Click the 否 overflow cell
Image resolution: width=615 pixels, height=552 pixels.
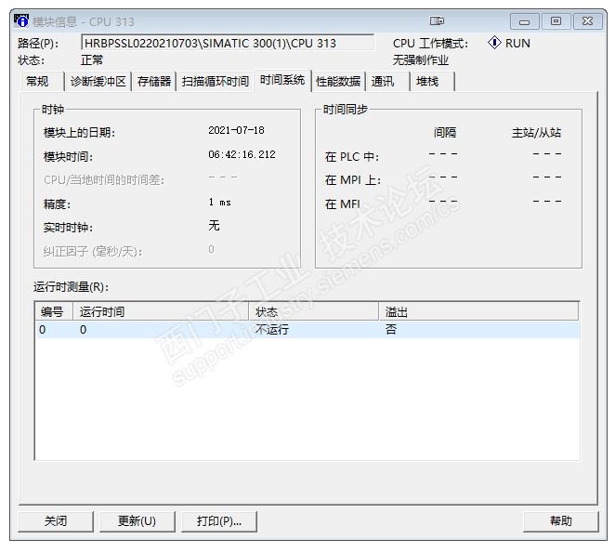(391, 330)
